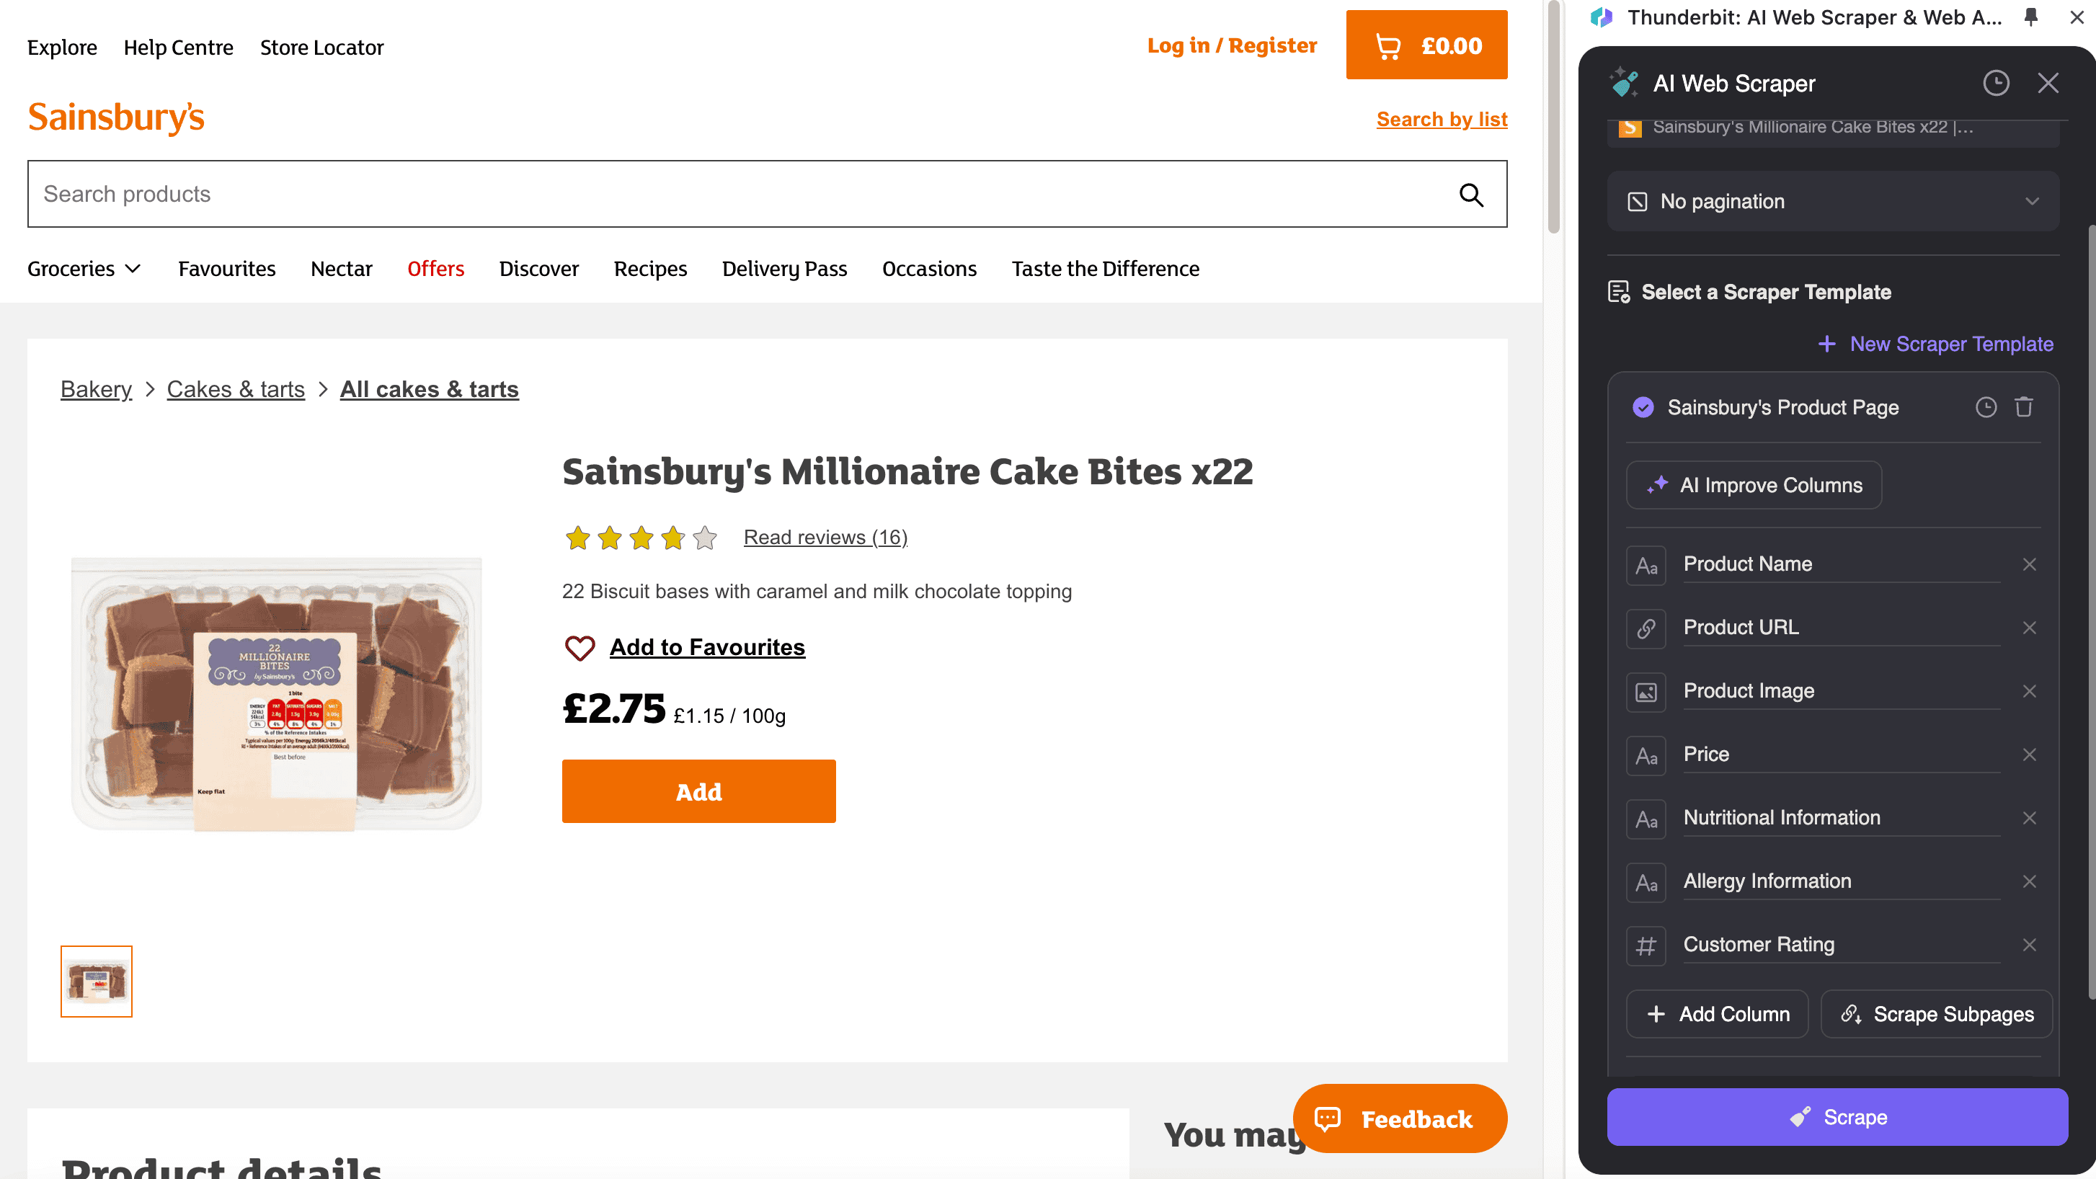This screenshot has height=1179, width=2096.
Task: Remove the Product URL column
Action: (x=2029, y=628)
